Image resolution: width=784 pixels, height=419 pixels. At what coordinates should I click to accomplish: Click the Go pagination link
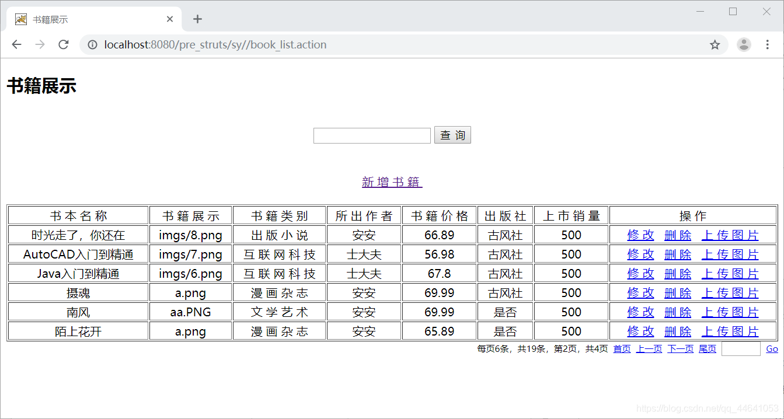pos(772,349)
